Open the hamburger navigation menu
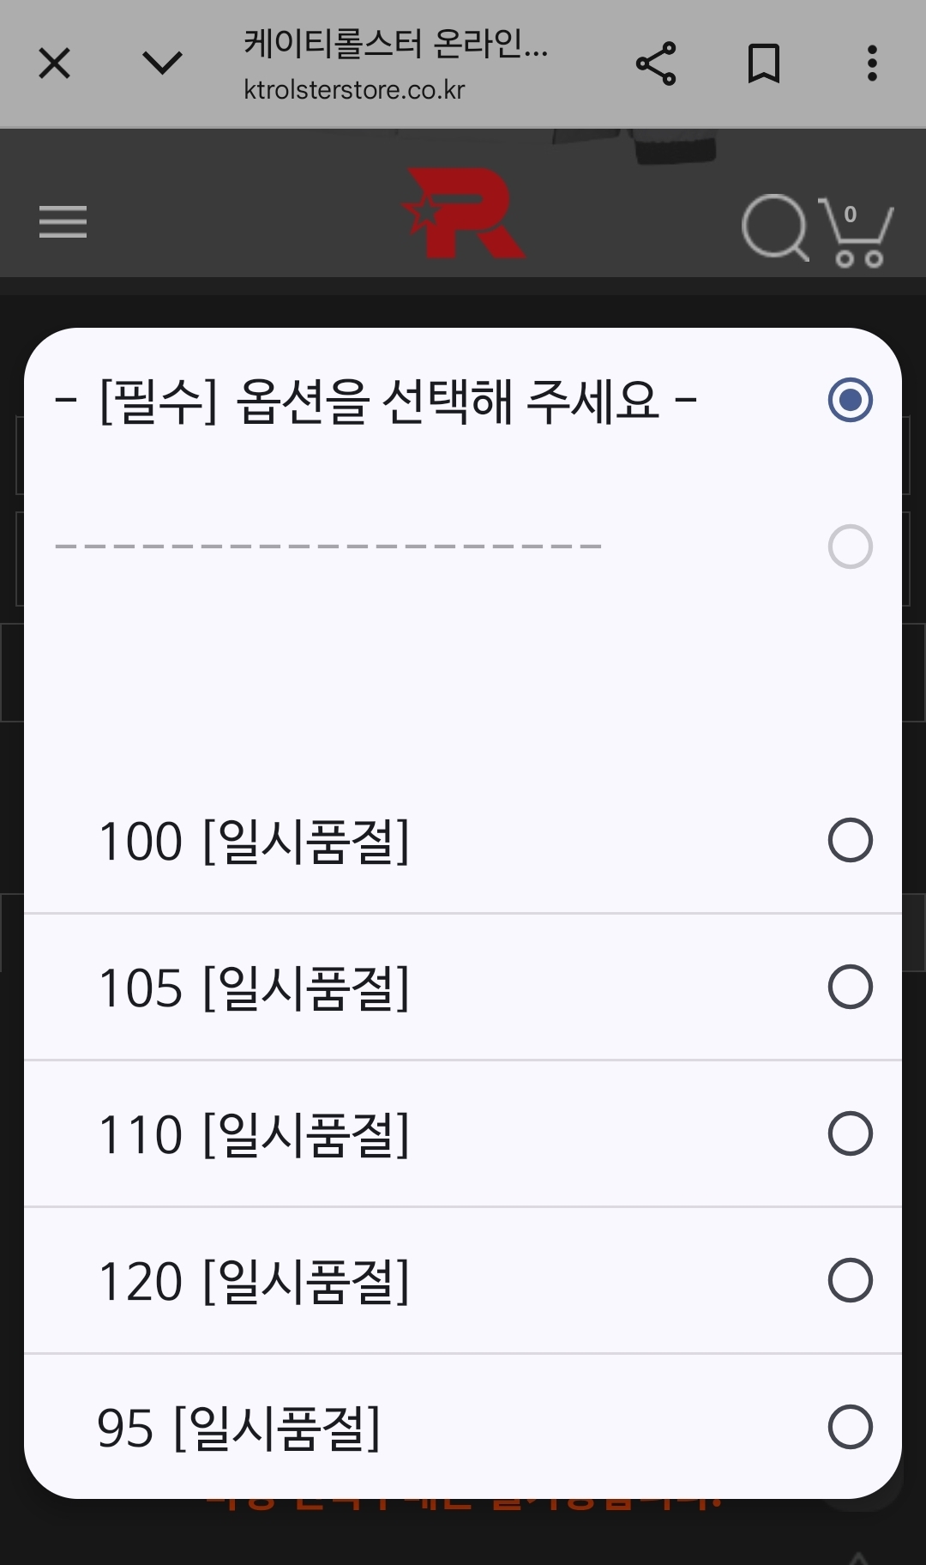This screenshot has width=926, height=1565. [x=63, y=222]
